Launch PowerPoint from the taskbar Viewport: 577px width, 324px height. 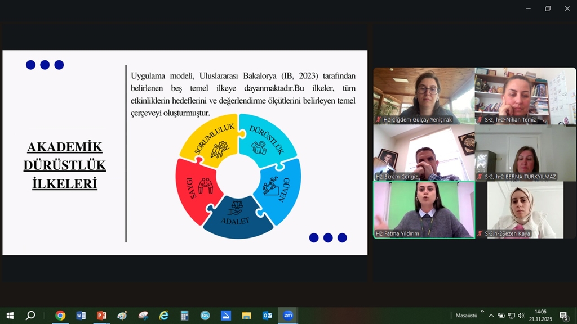pos(101,316)
